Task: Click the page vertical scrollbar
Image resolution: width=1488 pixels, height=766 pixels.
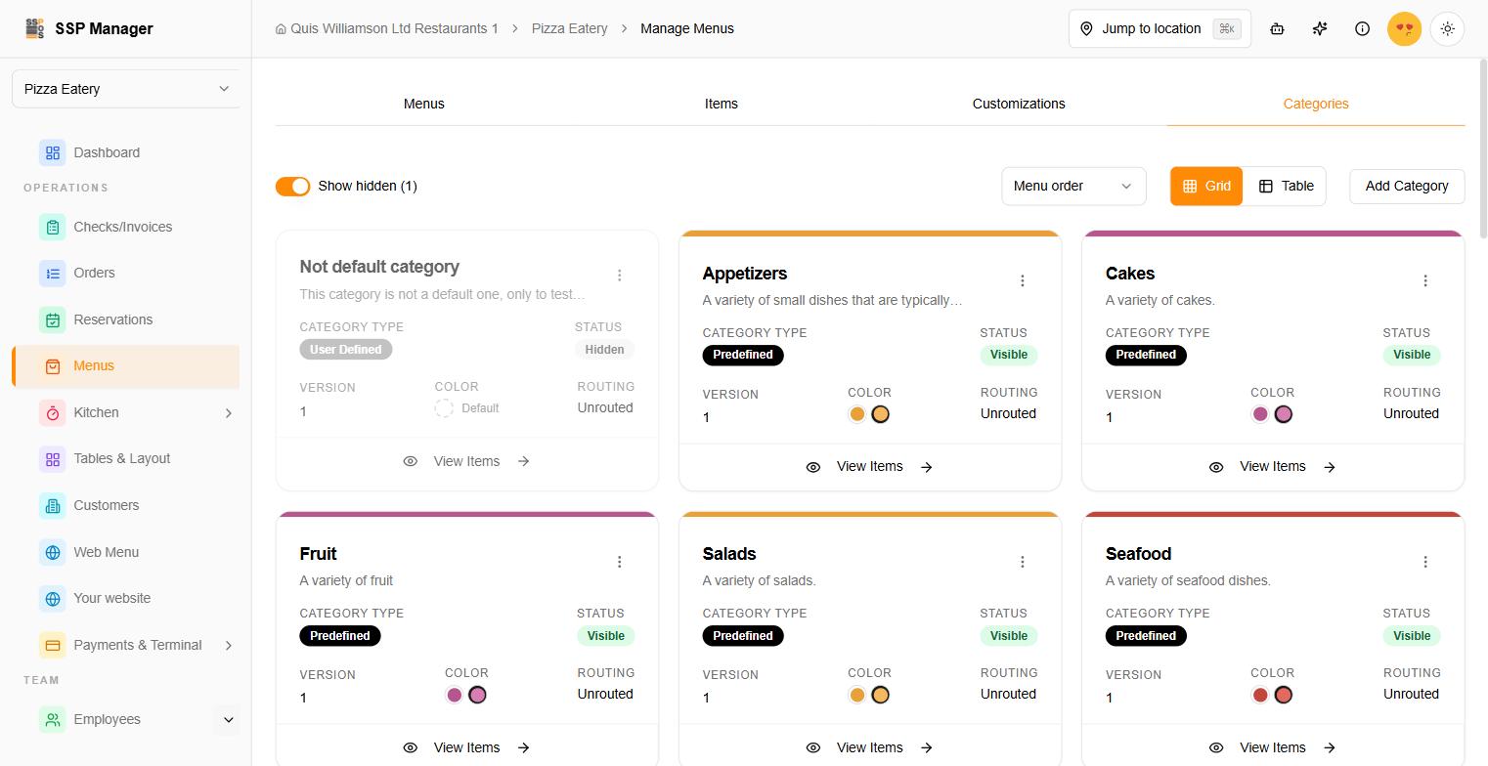Action: [1482, 147]
